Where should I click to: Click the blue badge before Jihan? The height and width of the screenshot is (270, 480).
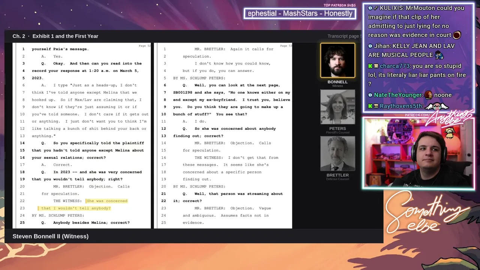click(x=370, y=46)
